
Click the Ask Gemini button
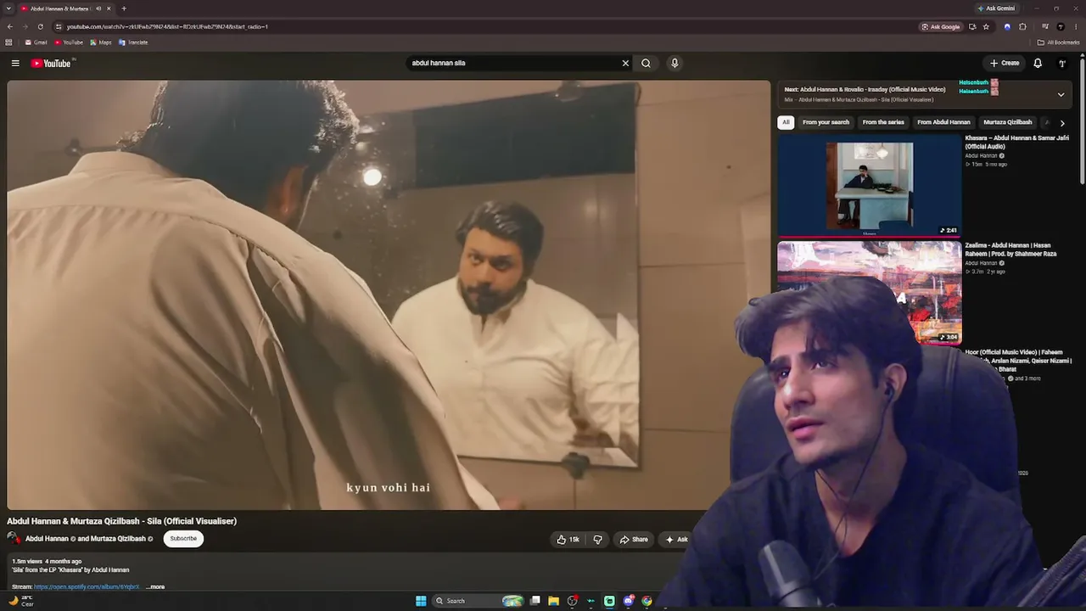click(996, 8)
